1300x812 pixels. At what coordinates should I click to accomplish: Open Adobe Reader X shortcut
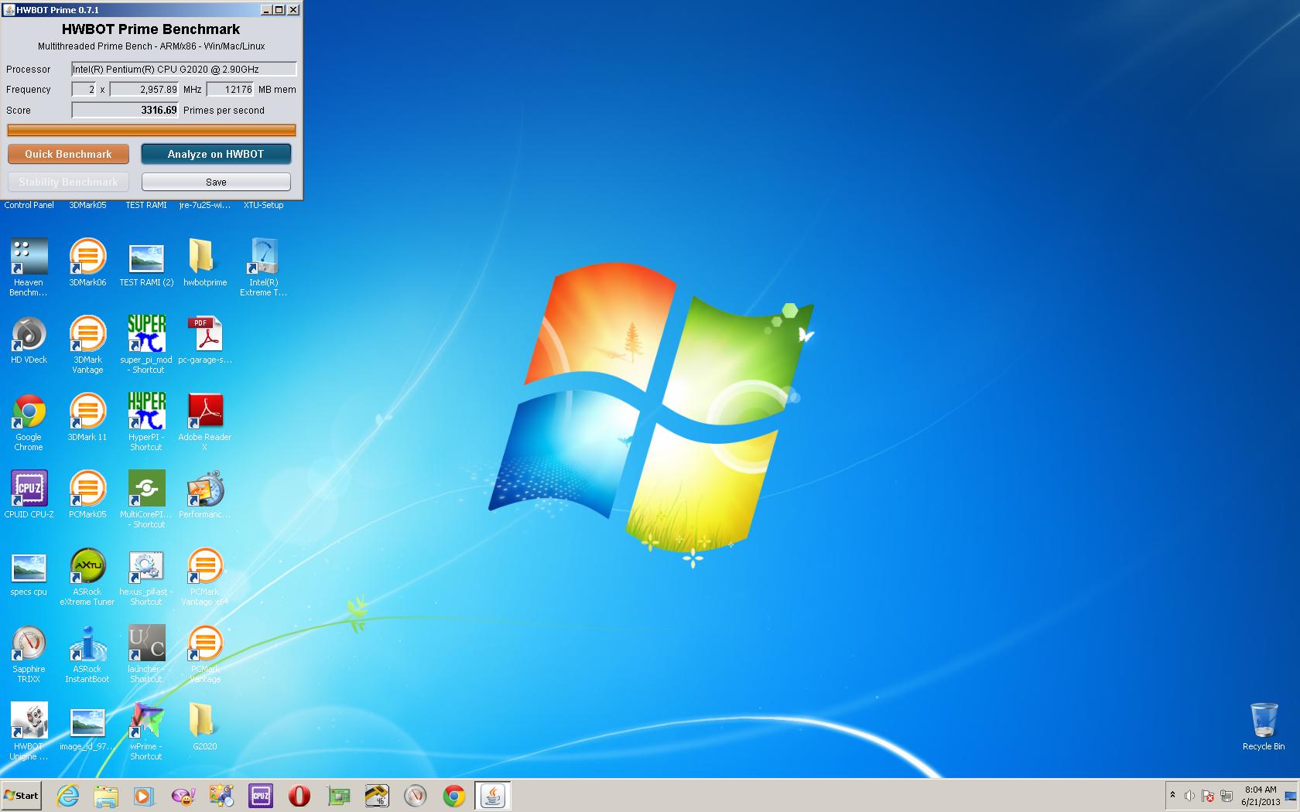[205, 421]
